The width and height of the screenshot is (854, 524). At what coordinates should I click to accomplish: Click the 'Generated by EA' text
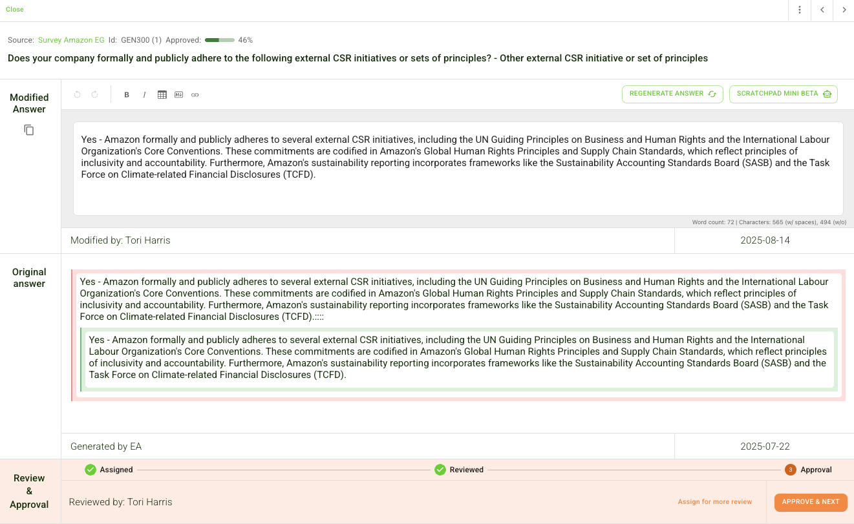(x=106, y=446)
